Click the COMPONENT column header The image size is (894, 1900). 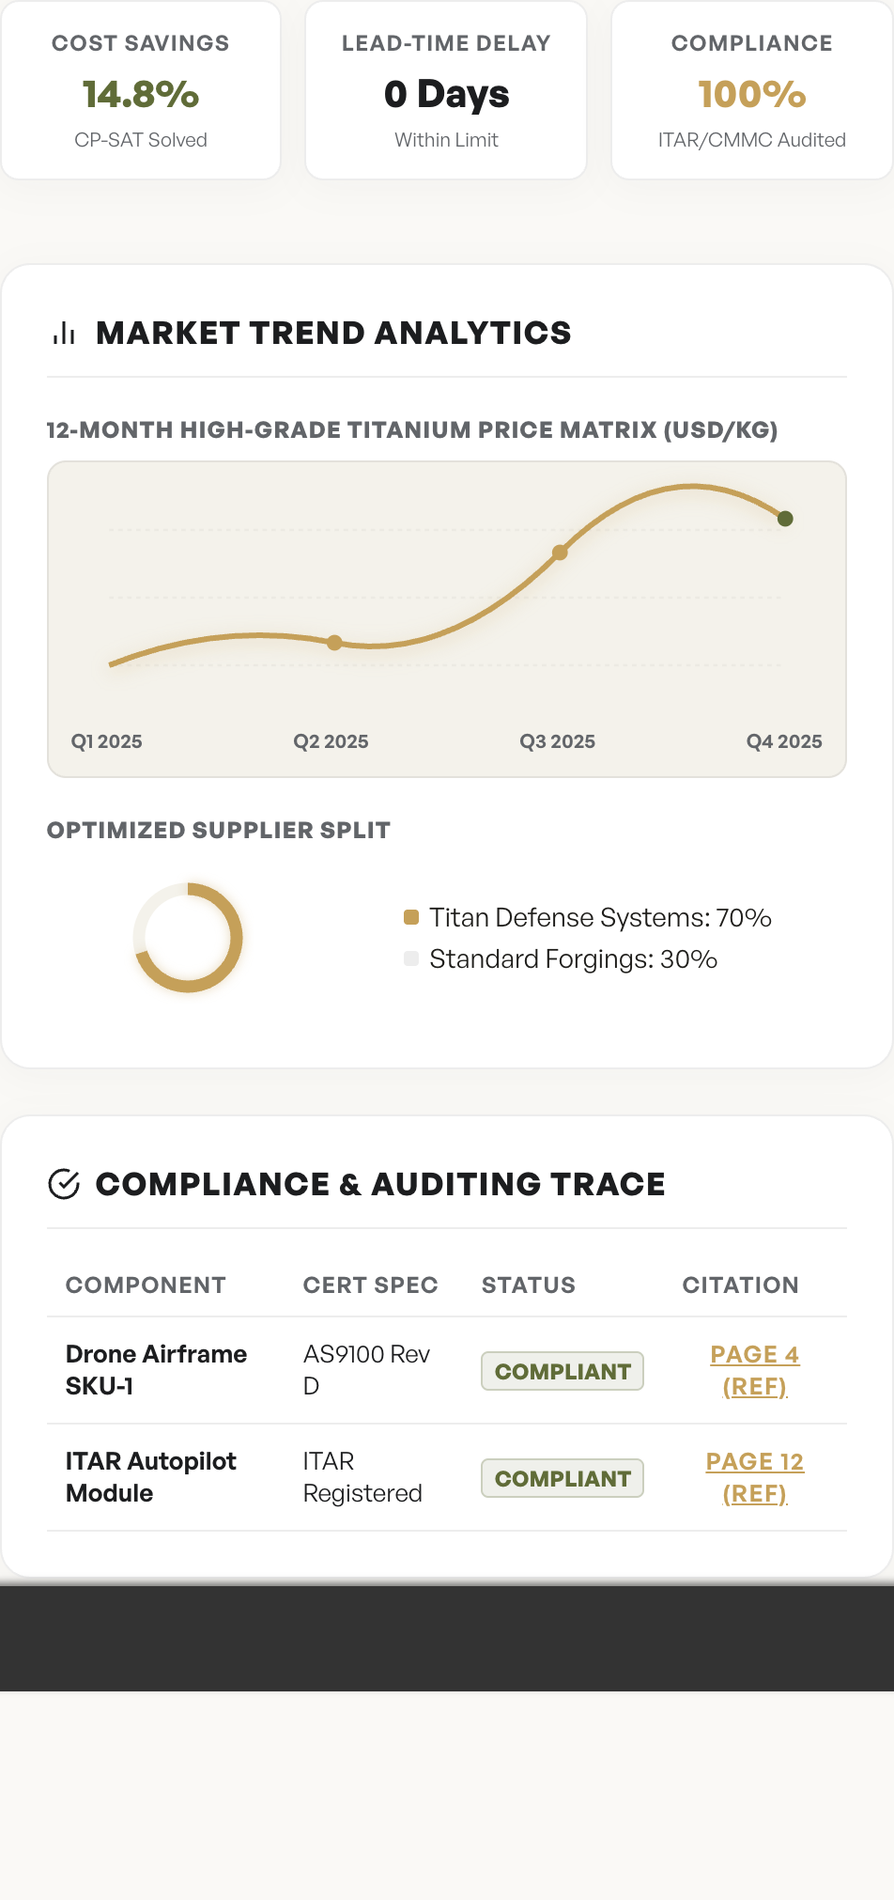tap(146, 1285)
